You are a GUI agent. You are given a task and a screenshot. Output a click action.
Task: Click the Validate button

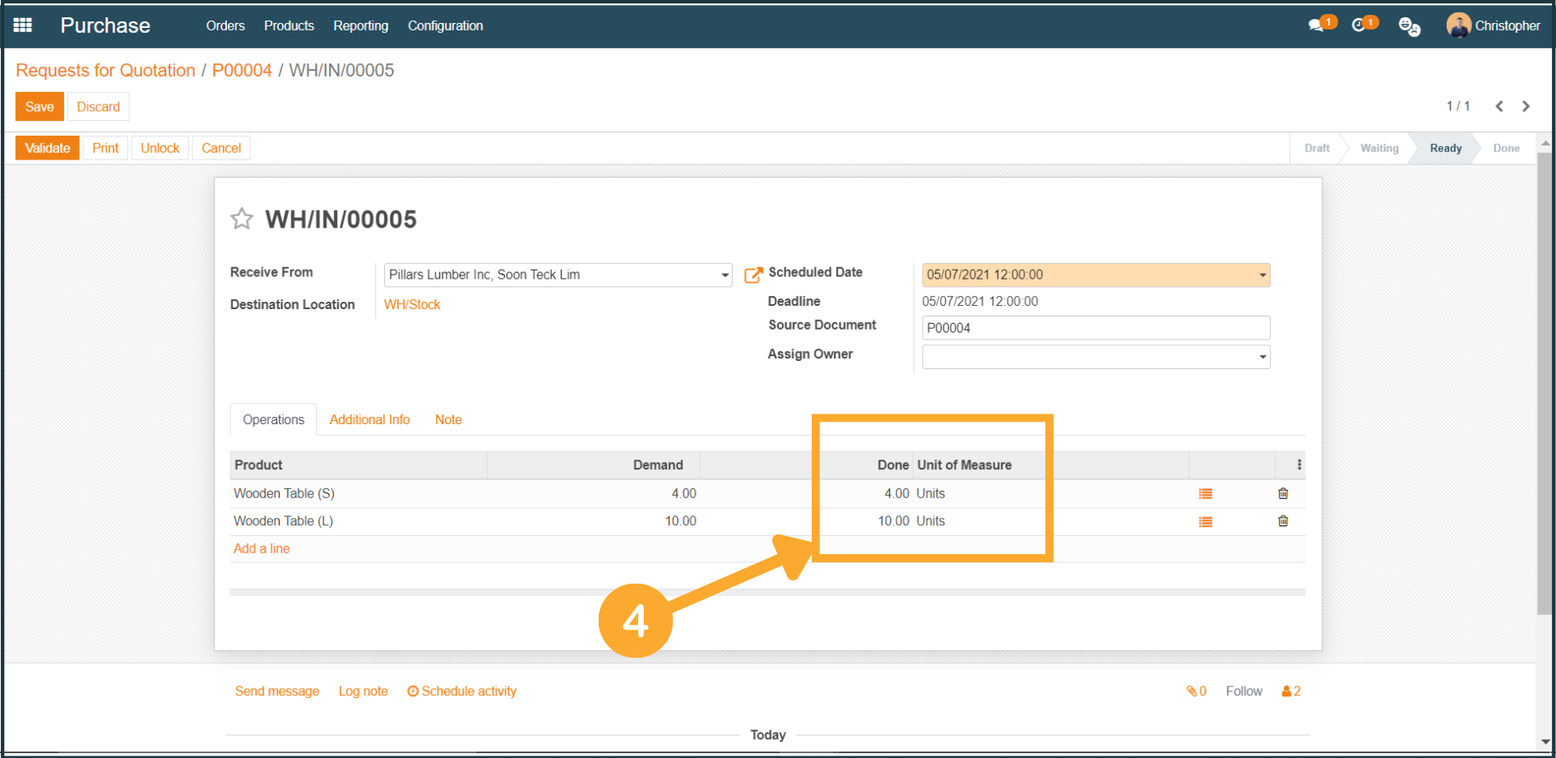[x=48, y=148]
